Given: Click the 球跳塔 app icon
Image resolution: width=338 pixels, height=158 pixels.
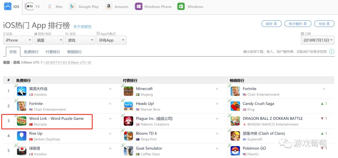Looking at the screenshot, I should [x=22, y=151].
